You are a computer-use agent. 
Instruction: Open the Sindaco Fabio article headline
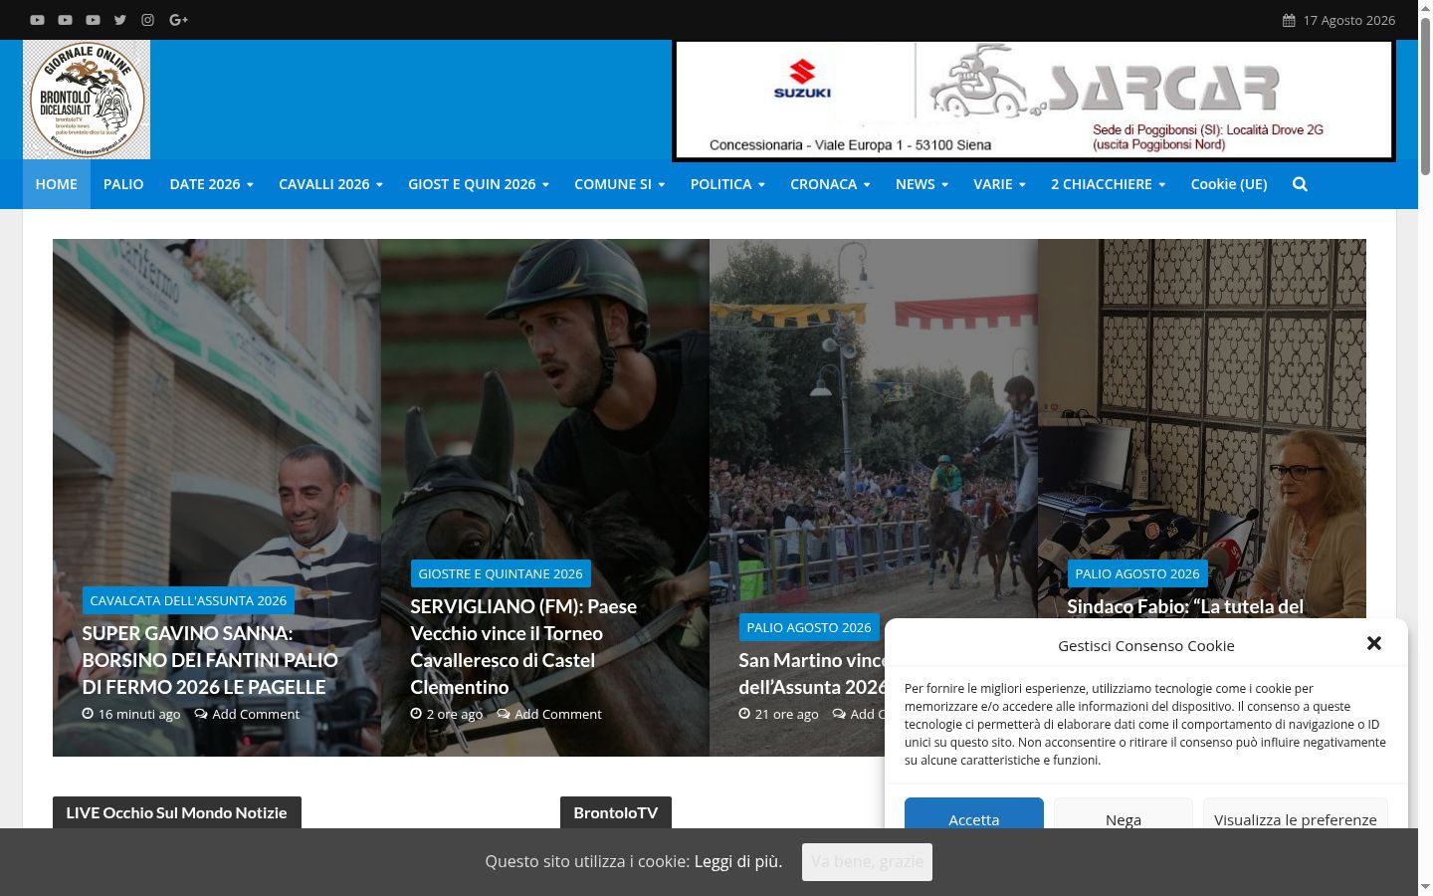coord(1185,606)
